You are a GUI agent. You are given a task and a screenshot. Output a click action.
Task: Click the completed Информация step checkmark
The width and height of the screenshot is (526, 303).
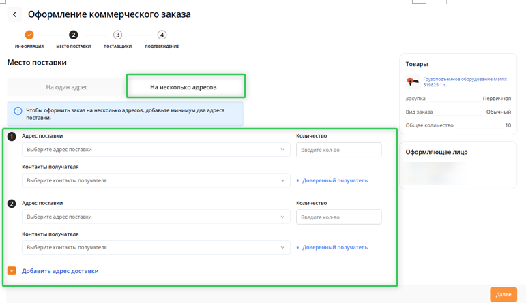29,35
